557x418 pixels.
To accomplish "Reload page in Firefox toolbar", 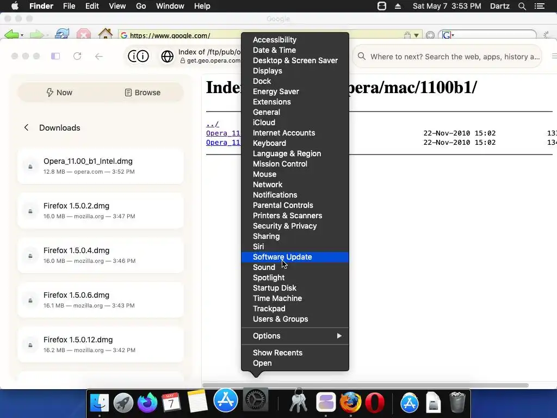I will [62, 34].
